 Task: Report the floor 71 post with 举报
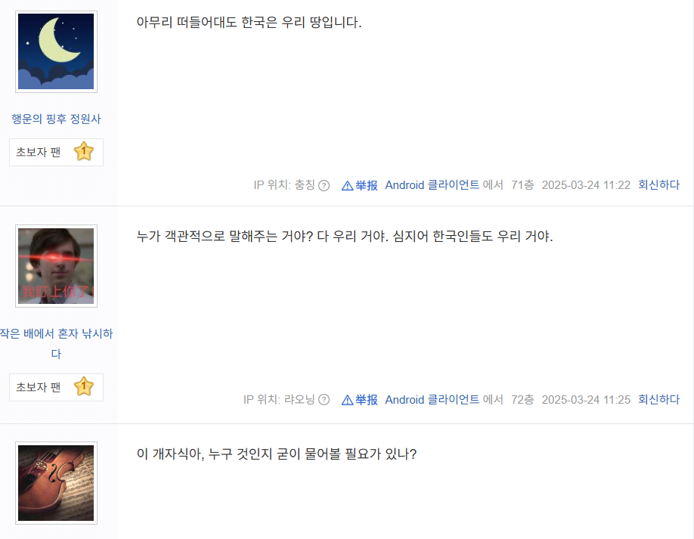pyautogui.click(x=359, y=185)
